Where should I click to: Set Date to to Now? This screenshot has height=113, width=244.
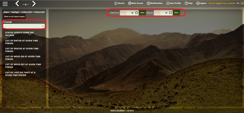click(x=176, y=13)
